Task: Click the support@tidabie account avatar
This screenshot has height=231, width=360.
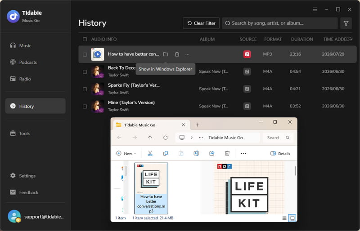Action: 14,216
